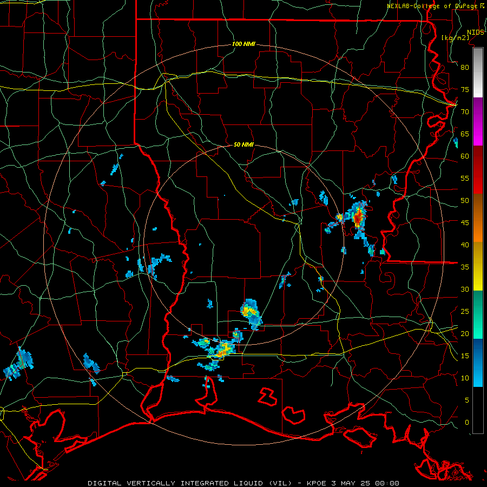Click the blue segment of the color bar
The width and height of the screenshot is (487, 487).
point(478,363)
